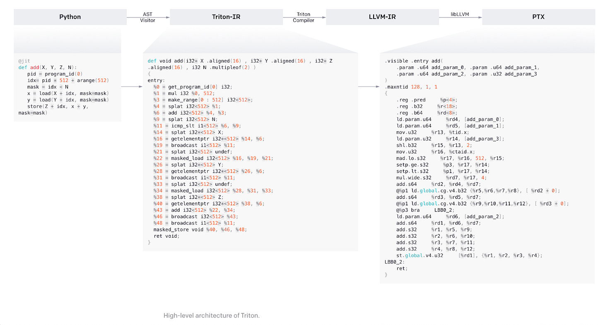Click the 'libLLVM' label
The height and width of the screenshot is (325, 603).
click(460, 14)
